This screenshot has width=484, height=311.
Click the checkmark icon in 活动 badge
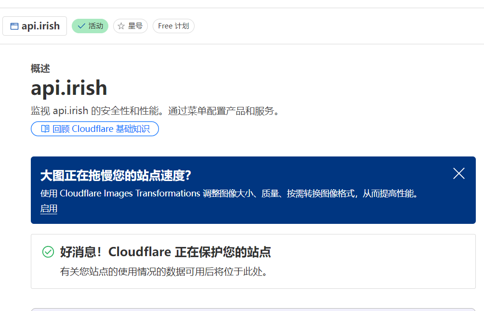pos(81,26)
